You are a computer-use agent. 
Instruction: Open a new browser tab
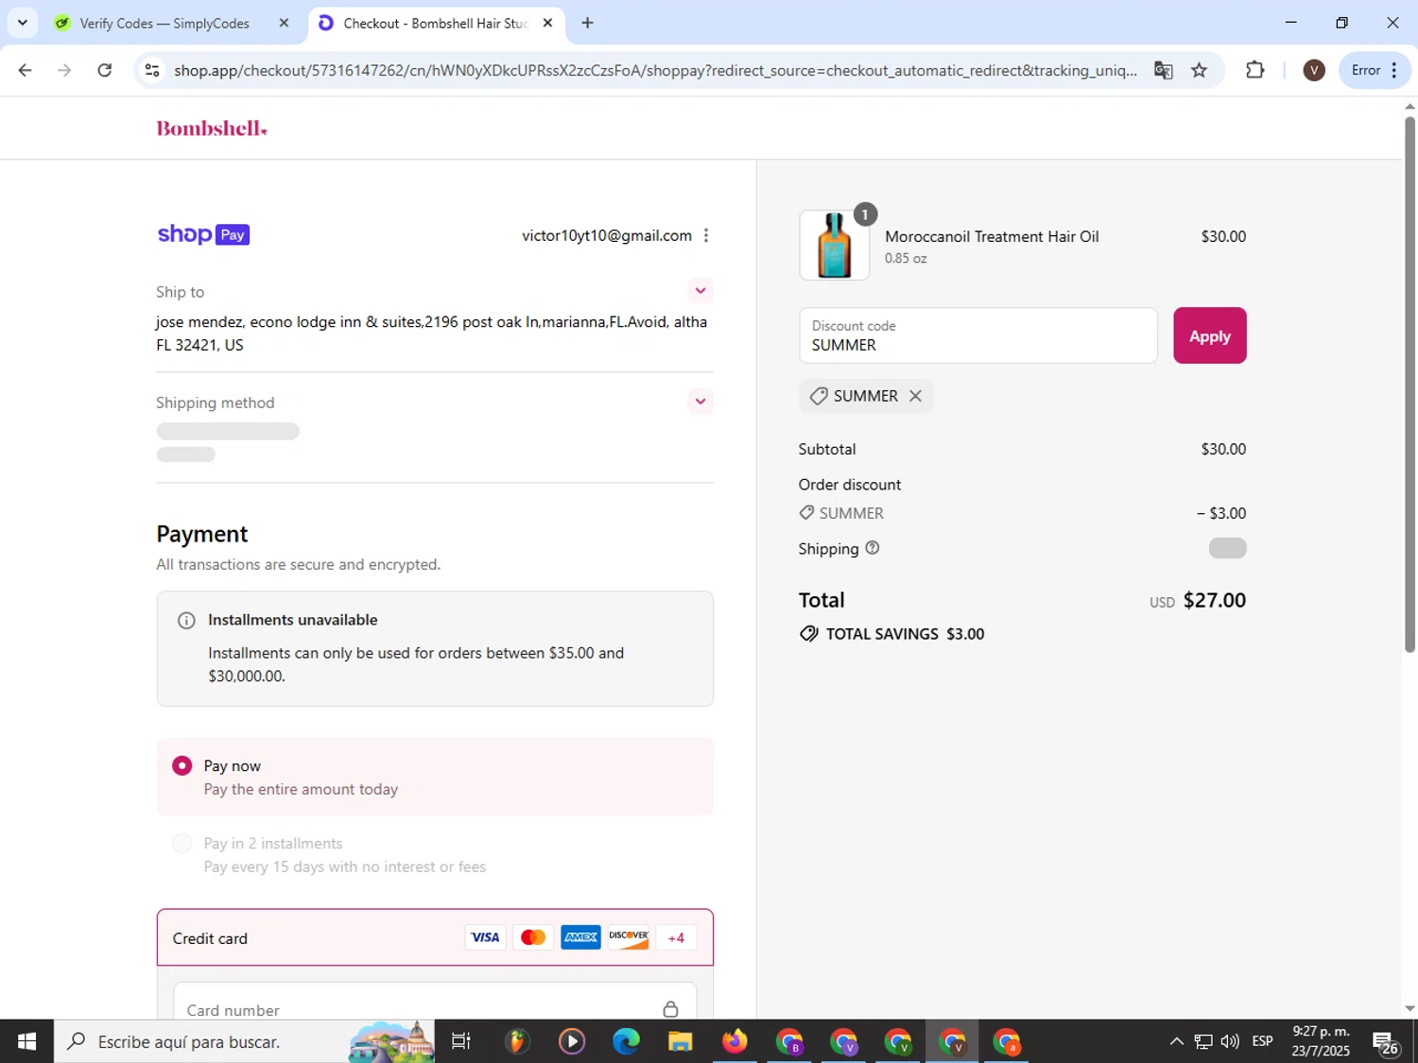587,23
